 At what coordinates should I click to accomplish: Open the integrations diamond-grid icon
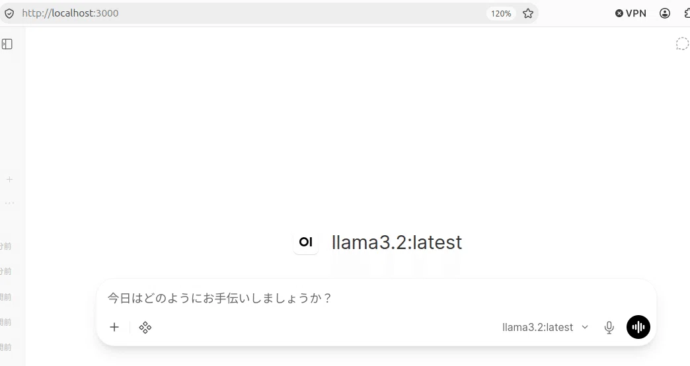(x=145, y=327)
